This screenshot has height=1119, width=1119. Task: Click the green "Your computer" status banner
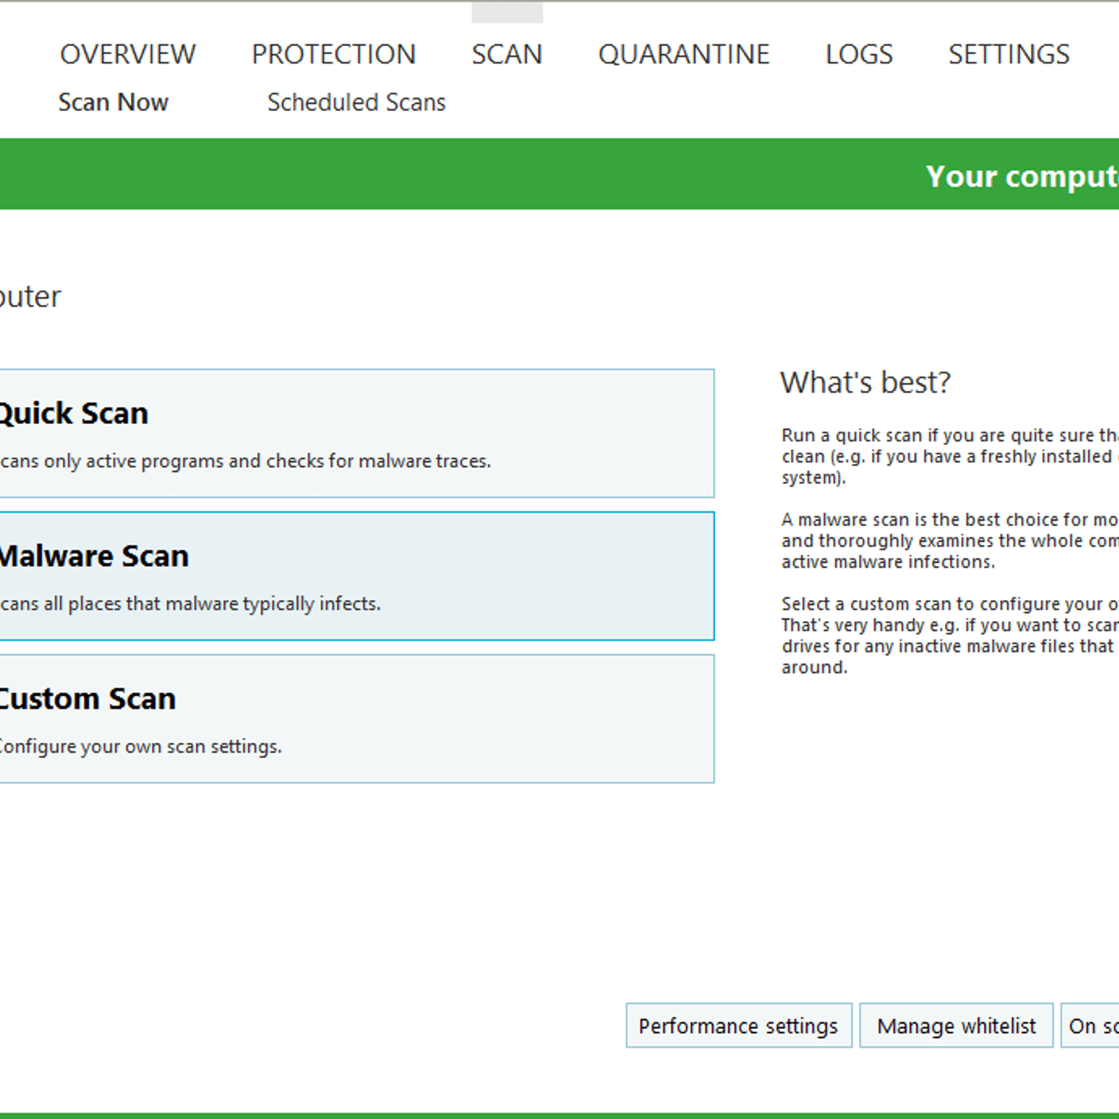click(1021, 176)
